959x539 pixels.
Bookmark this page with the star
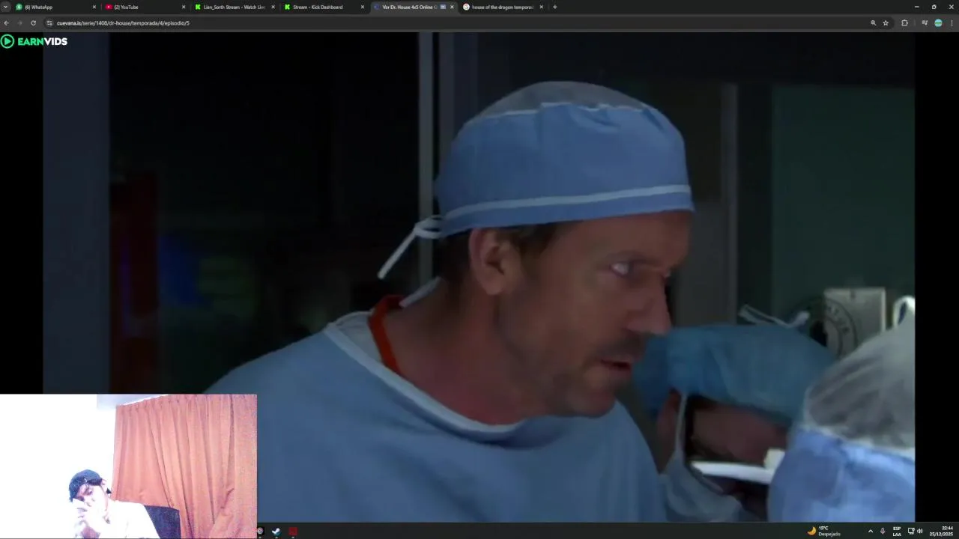click(886, 23)
